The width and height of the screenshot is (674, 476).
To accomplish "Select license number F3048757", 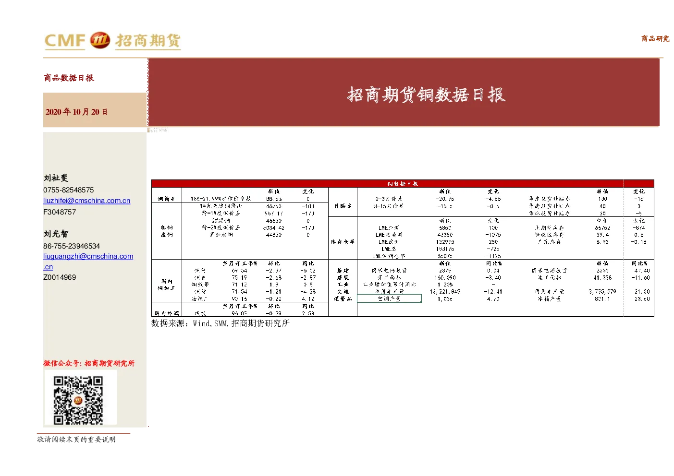I will pyautogui.click(x=60, y=212).
